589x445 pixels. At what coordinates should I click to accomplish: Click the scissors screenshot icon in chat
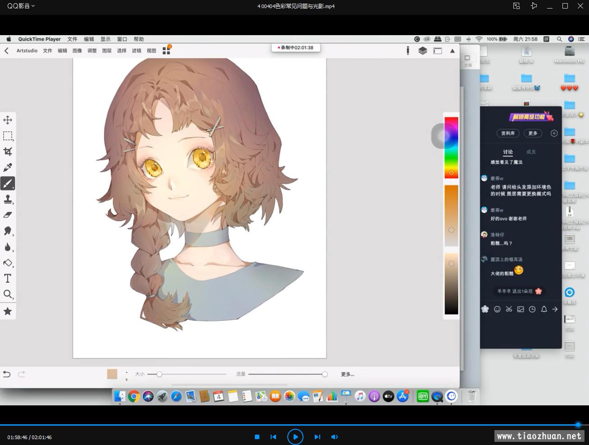(509, 309)
